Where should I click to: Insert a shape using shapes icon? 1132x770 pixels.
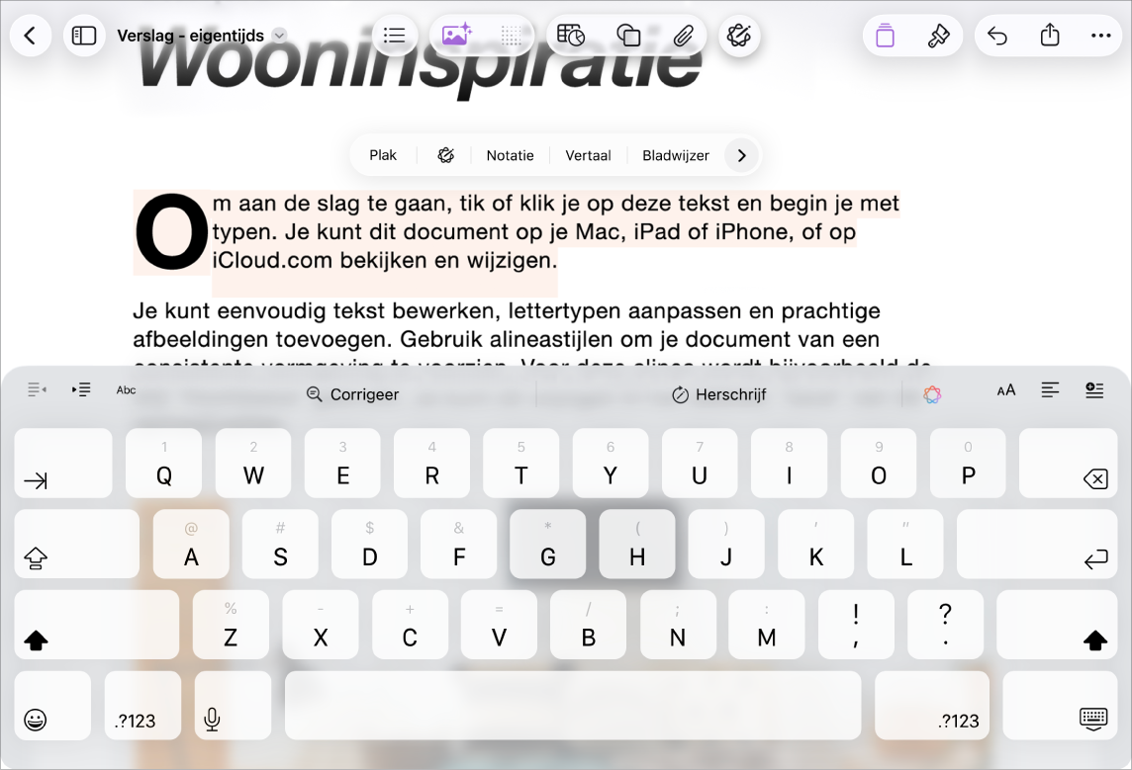coord(628,35)
